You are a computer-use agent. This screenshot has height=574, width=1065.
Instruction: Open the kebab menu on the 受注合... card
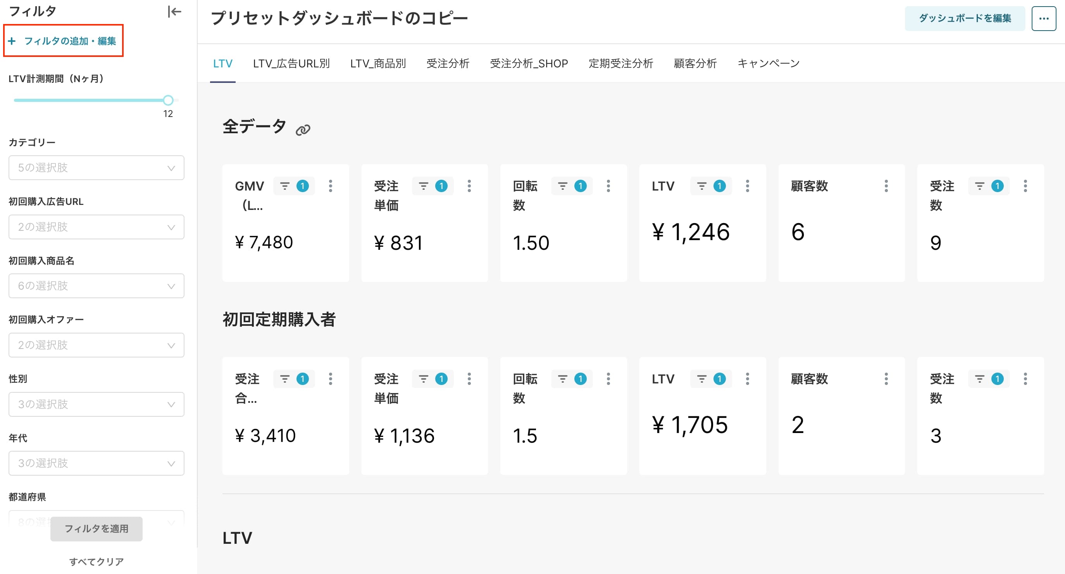click(330, 379)
